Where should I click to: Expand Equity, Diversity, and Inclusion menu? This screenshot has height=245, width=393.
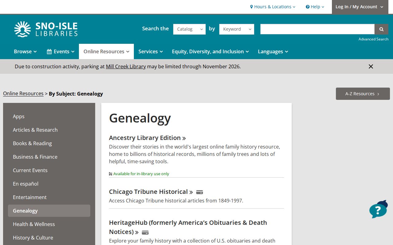(210, 51)
